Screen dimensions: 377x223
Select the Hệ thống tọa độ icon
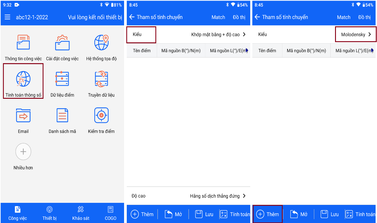click(x=101, y=48)
